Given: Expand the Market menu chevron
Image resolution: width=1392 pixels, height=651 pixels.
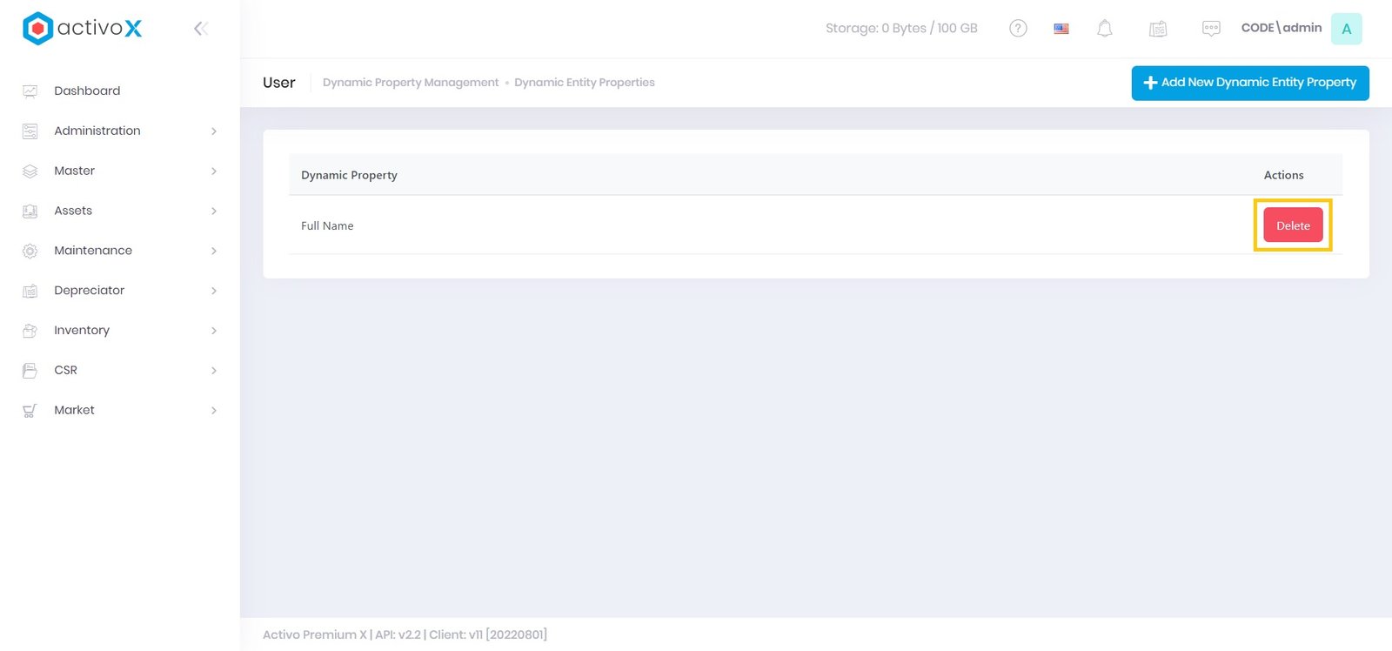Looking at the screenshot, I should click(x=214, y=411).
